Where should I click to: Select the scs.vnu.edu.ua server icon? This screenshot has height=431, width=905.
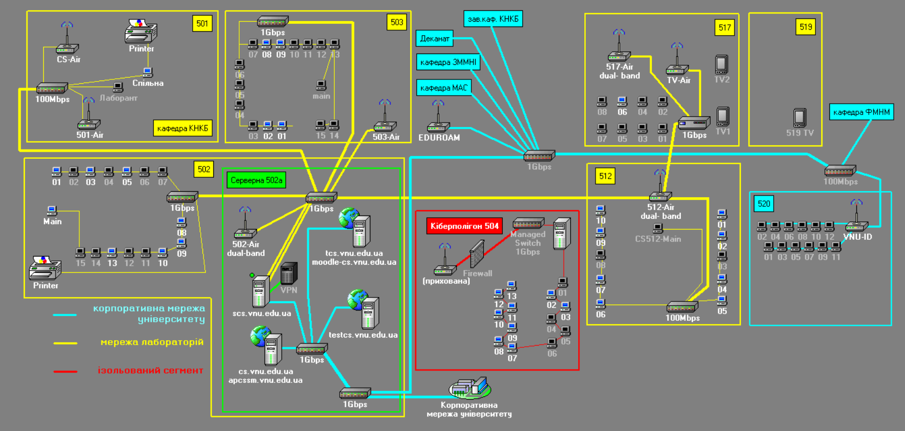(261, 292)
